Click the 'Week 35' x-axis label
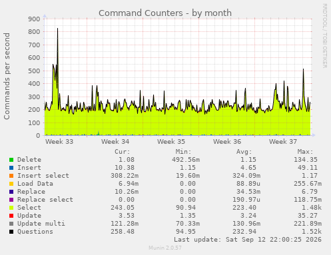The width and height of the screenshot is (331, 255). (x=171, y=142)
